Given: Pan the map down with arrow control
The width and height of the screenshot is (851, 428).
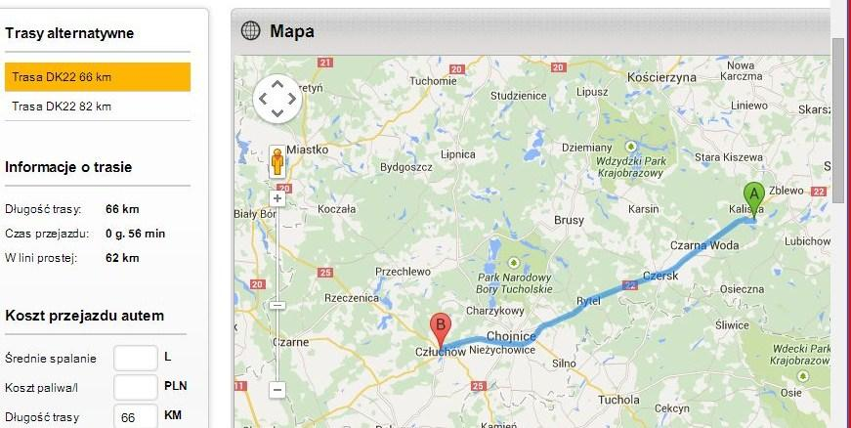Looking at the screenshot, I should [x=277, y=112].
